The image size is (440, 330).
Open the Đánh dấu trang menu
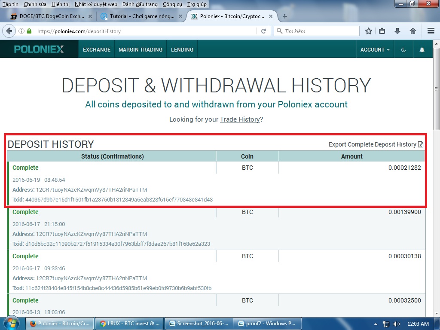click(x=140, y=4)
